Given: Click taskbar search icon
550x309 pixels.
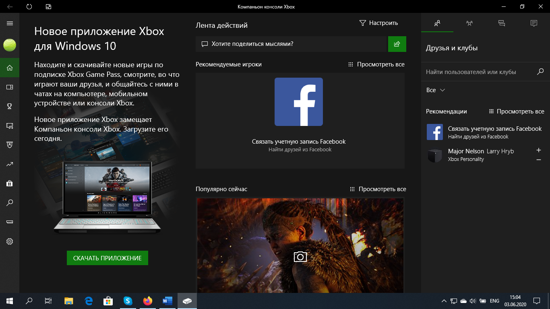Looking at the screenshot, I should 29,301.
